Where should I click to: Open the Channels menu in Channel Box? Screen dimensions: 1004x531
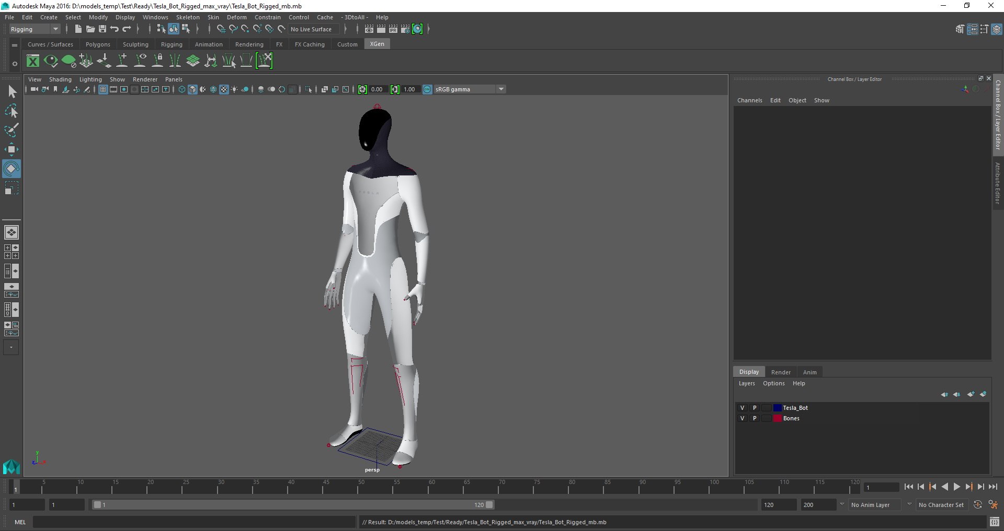tap(749, 100)
